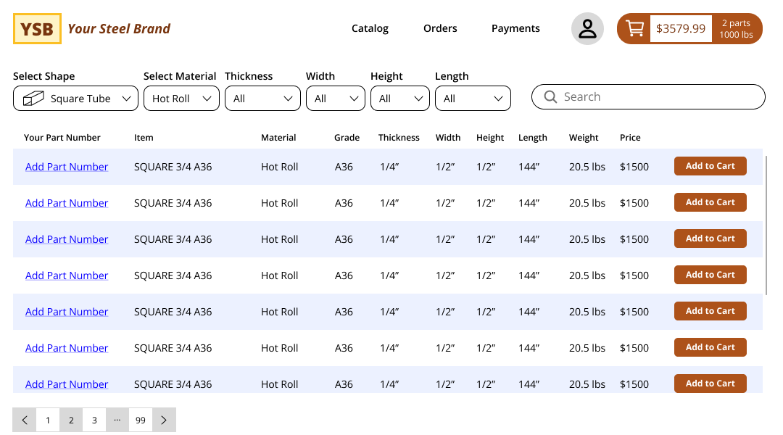Navigate to the Orders page
This screenshot has height=435, width=783.
click(440, 29)
